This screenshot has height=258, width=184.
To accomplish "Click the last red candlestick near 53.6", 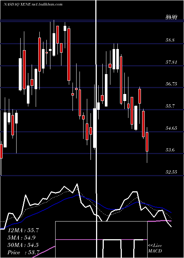I will click(147, 142).
